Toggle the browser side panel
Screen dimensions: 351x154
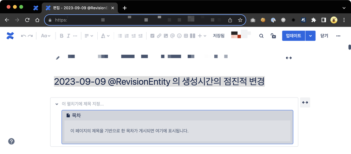point(324,20)
